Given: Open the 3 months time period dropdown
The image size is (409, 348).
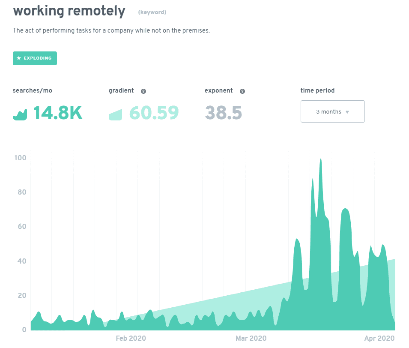Looking at the screenshot, I should (333, 111).
